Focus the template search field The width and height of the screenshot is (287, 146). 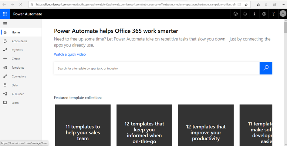pos(157,68)
